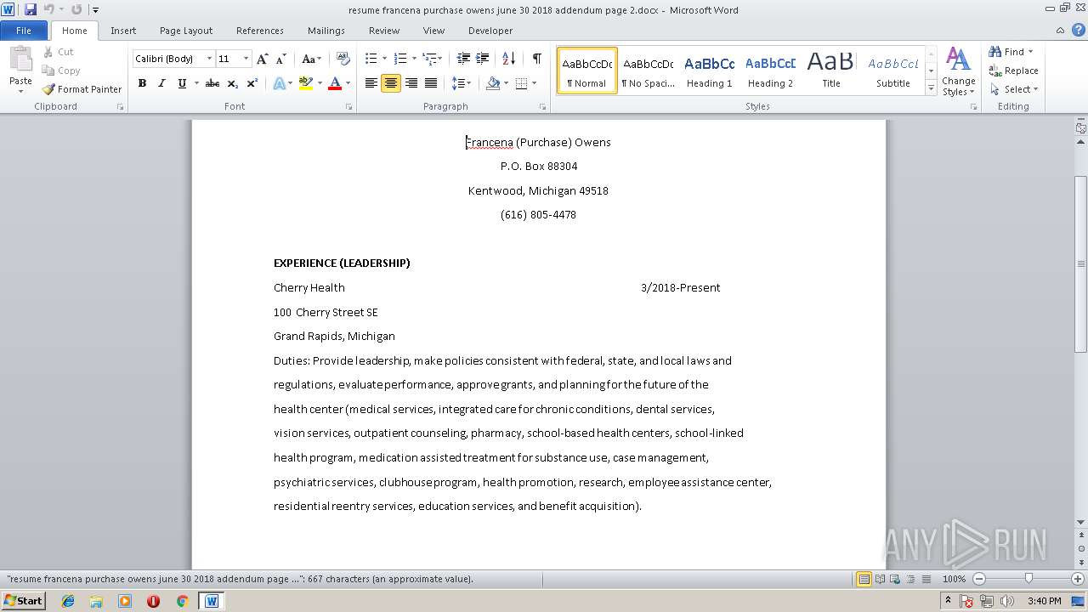The image size is (1088, 612).
Task: Open the Font name dropdown
Action: coord(210,59)
